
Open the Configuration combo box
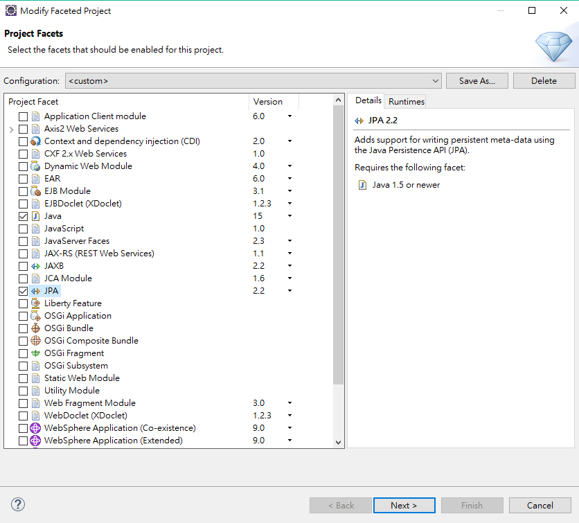(x=253, y=81)
